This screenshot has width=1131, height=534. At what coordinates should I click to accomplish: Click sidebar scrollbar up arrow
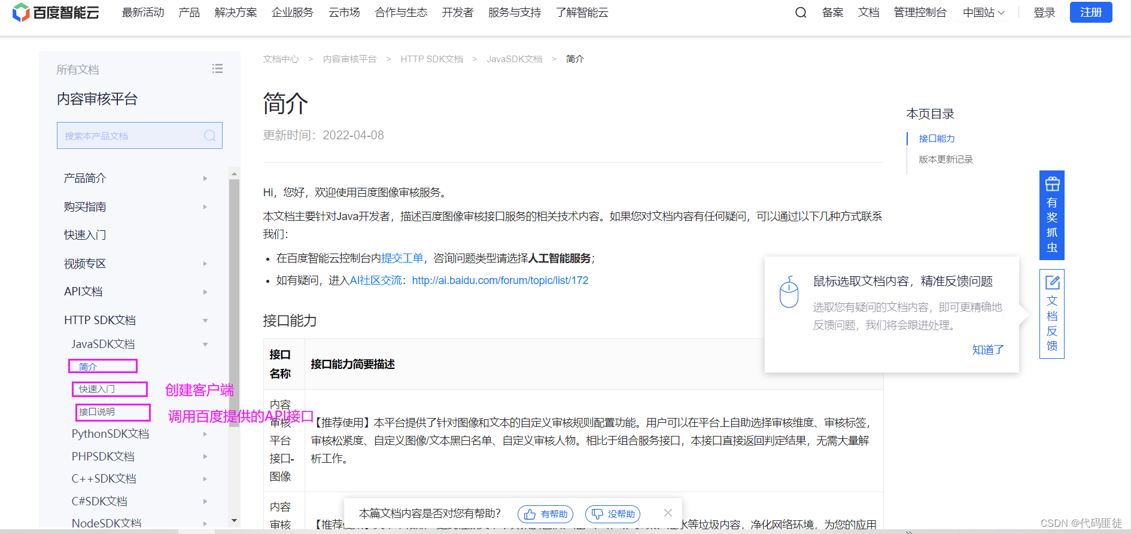[234, 174]
